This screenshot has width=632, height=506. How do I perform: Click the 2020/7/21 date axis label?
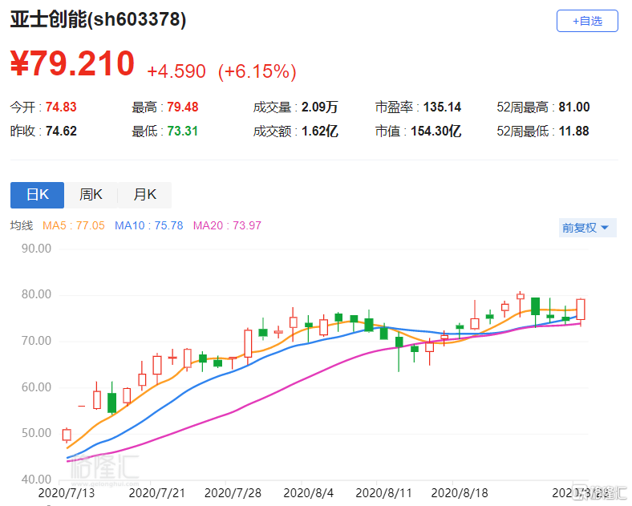click(x=156, y=493)
